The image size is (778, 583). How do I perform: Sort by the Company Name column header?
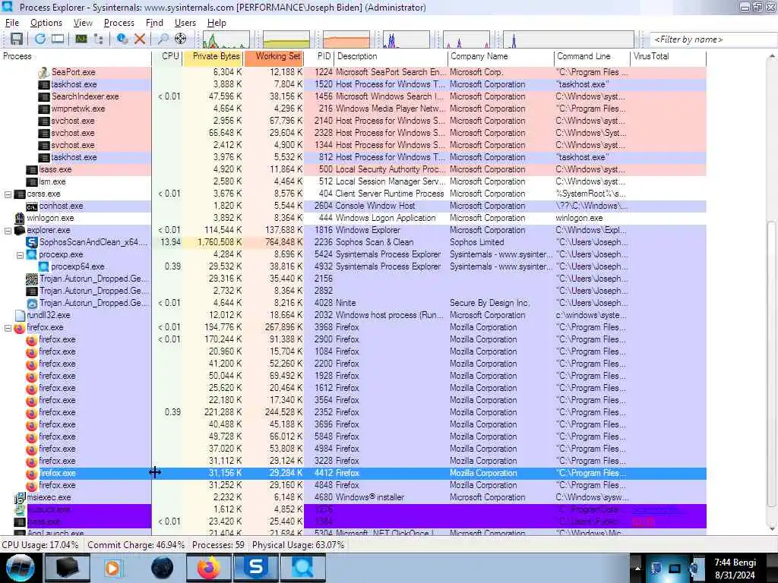(501, 56)
